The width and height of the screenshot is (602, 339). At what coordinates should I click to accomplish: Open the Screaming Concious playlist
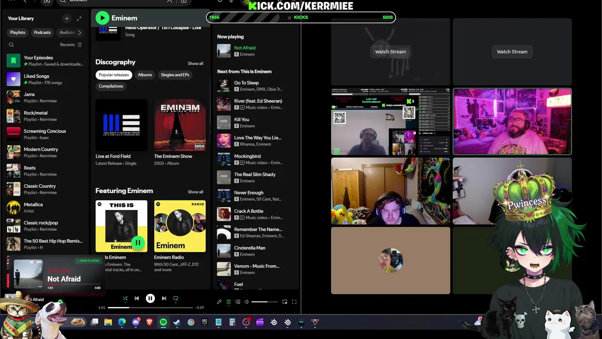click(45, 134)
